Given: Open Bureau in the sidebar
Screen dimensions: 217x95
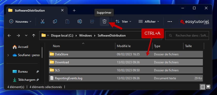Looking at the screenshot, I should point(20,72).
